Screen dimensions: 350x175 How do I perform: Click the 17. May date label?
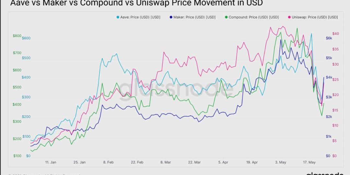pyautogui.click(x=309, y=162)
